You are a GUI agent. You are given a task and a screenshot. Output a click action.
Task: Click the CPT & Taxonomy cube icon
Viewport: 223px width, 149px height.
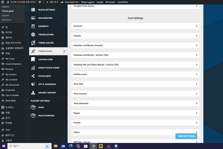tap(33, 84)
